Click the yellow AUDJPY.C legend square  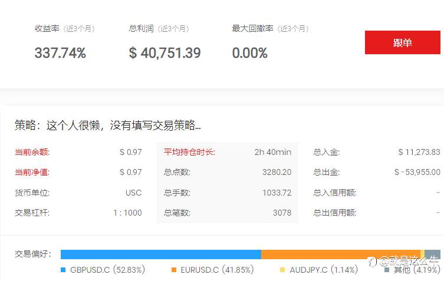point(282,270)
